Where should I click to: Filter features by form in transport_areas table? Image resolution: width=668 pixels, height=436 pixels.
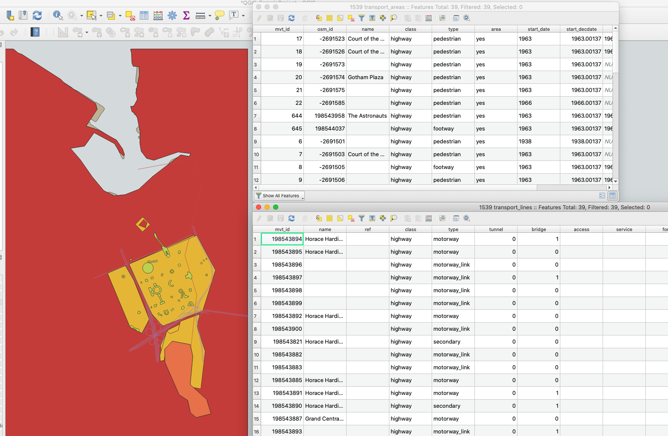[x=362, y=18]
